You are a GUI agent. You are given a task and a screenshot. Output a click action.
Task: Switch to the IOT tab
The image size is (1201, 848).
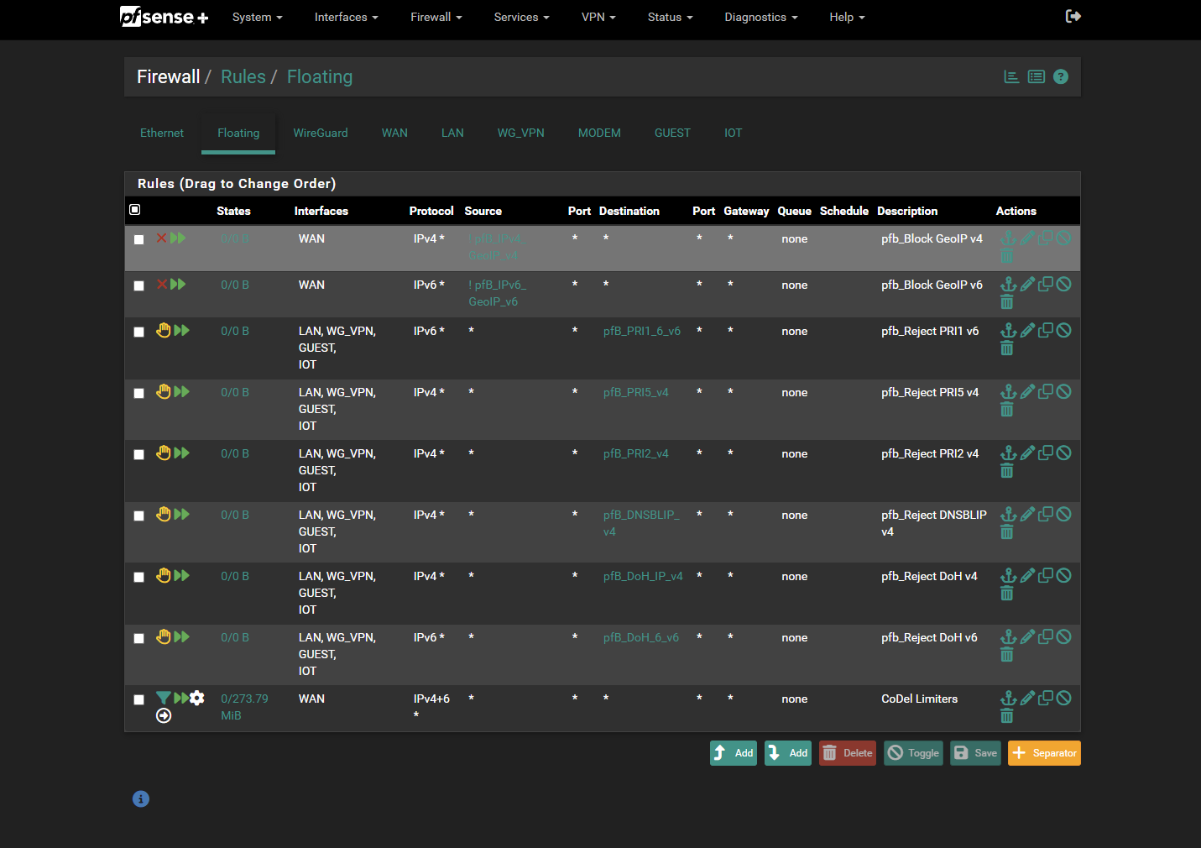click(x=733, y=133)
